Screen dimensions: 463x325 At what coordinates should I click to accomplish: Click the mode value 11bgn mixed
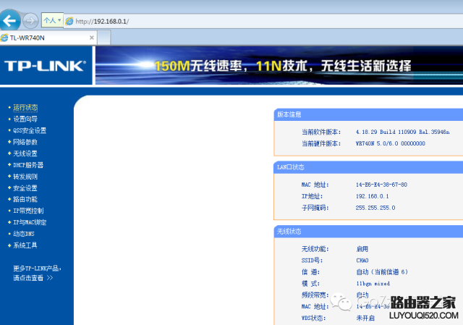coord(373,284)
